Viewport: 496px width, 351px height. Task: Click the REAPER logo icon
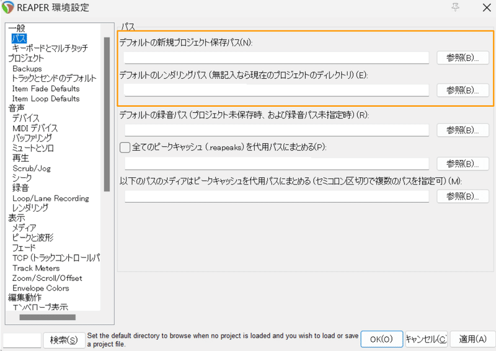(x=7, y=7)
